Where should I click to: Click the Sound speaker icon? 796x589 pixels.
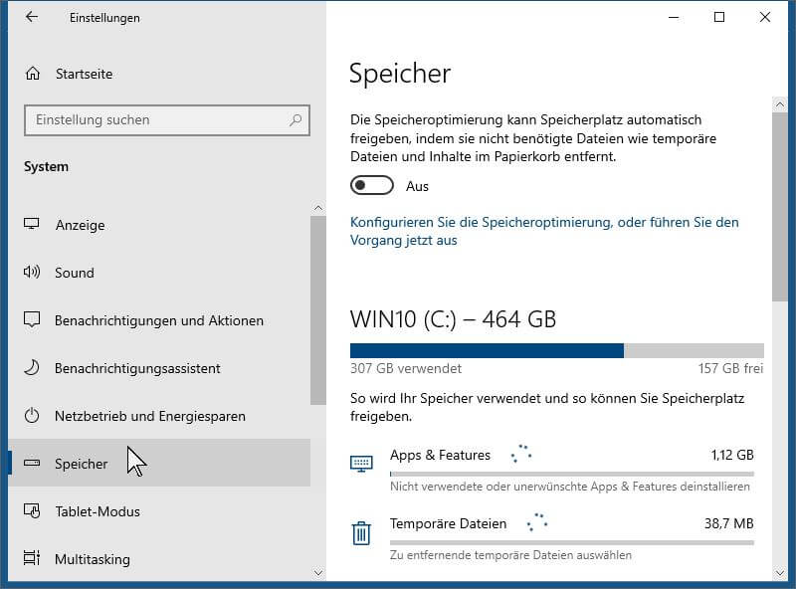32,273
